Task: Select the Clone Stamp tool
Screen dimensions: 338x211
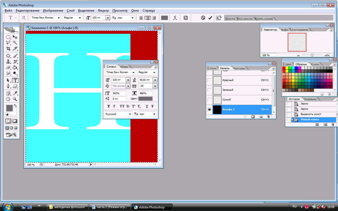Action: point(8,62)
